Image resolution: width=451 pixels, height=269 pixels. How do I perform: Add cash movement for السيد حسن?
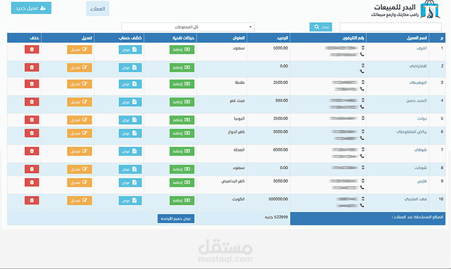[x=182, y=102]
